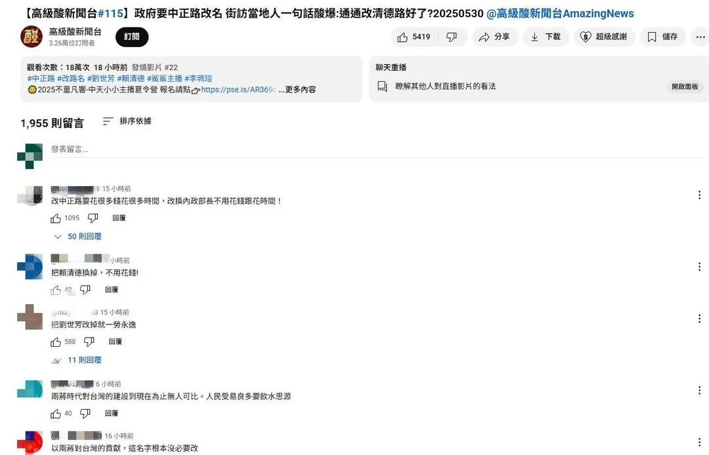The width and height of the screenshot is (709, 455).
Task: Click chat replay icon beside 瞭解其他人
Action: pos(382,87)
